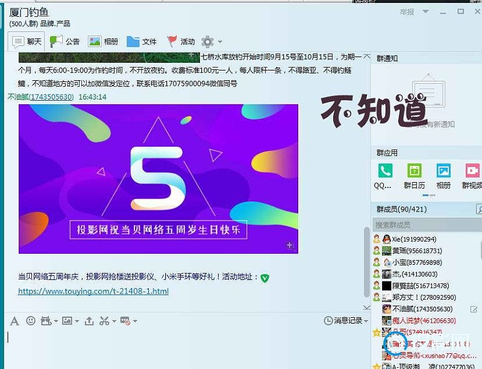The height and width of the screenshot is (369, 482).
Task: Click the 群成员(90/421) header text
Action: 401,209
